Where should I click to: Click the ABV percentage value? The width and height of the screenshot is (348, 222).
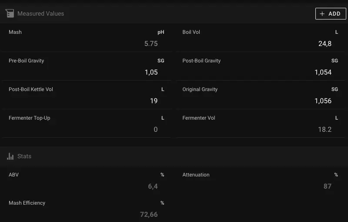[153, 186]
